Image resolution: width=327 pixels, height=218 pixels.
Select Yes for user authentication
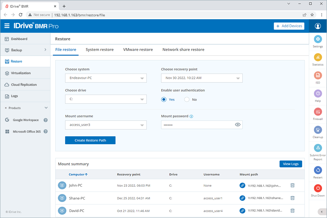[164, 100]
